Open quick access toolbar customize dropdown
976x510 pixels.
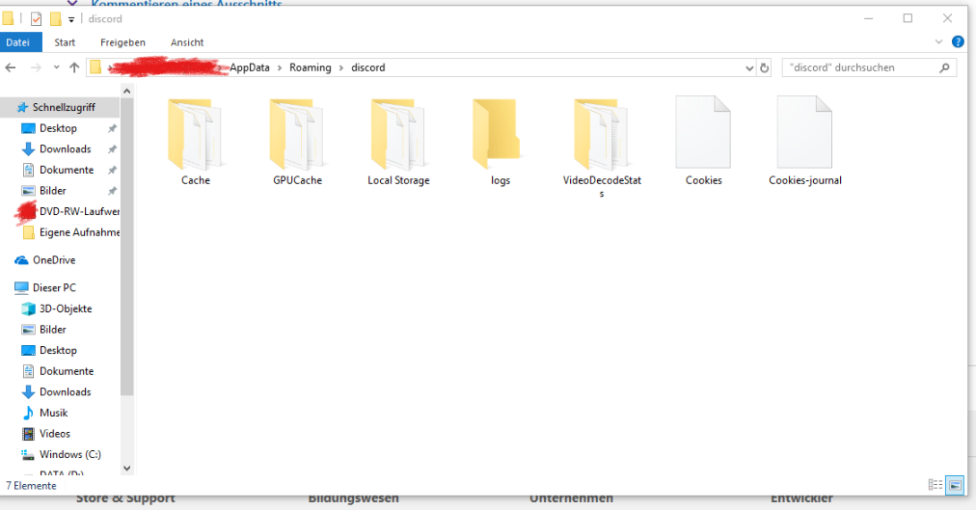(71, 19)
